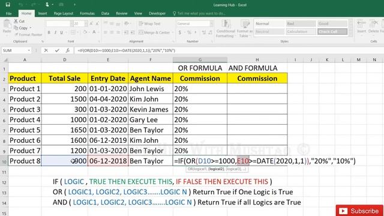
Task: Click the Percent Style icon
Action: pos(189,32)
